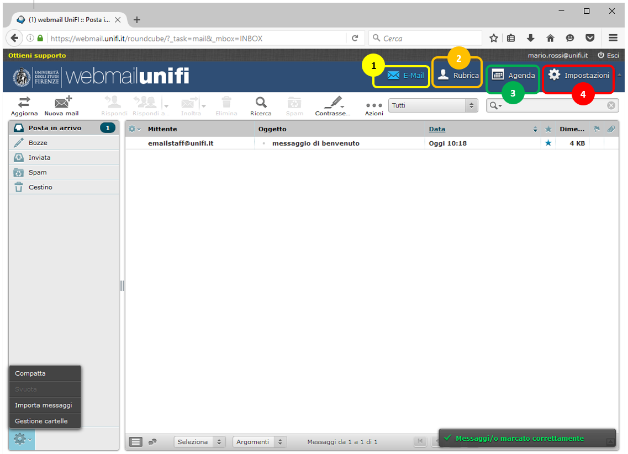Viewport: 628px width, 454px height.
Task: Sort by the Oggetto column
Action: [x=272, y=129]
